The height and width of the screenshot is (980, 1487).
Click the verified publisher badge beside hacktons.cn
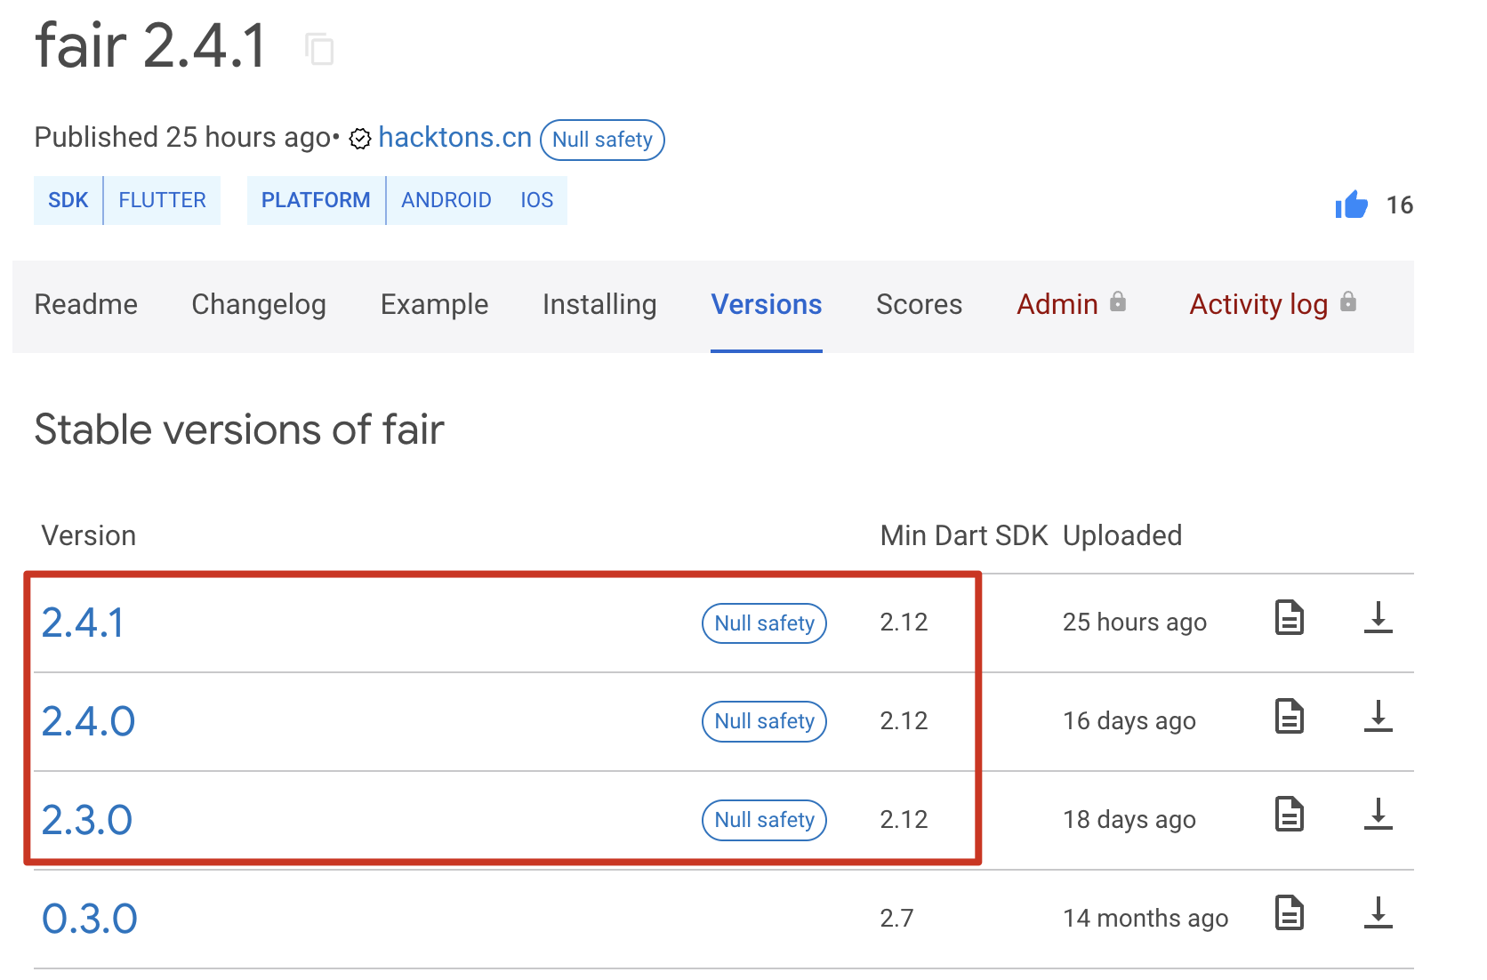click(x=359, y=139)
